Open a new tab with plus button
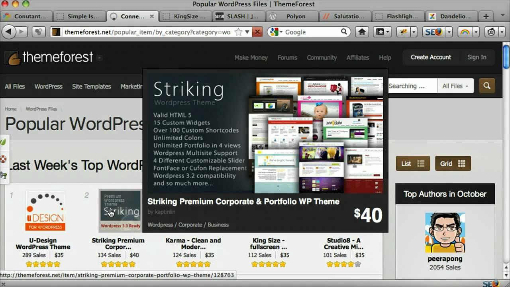 pos(486,16)
